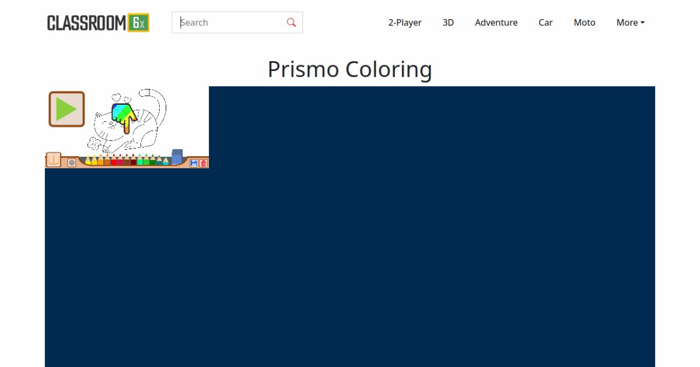Open the 2-Player category
700x367 pixels.
(405, 23)
